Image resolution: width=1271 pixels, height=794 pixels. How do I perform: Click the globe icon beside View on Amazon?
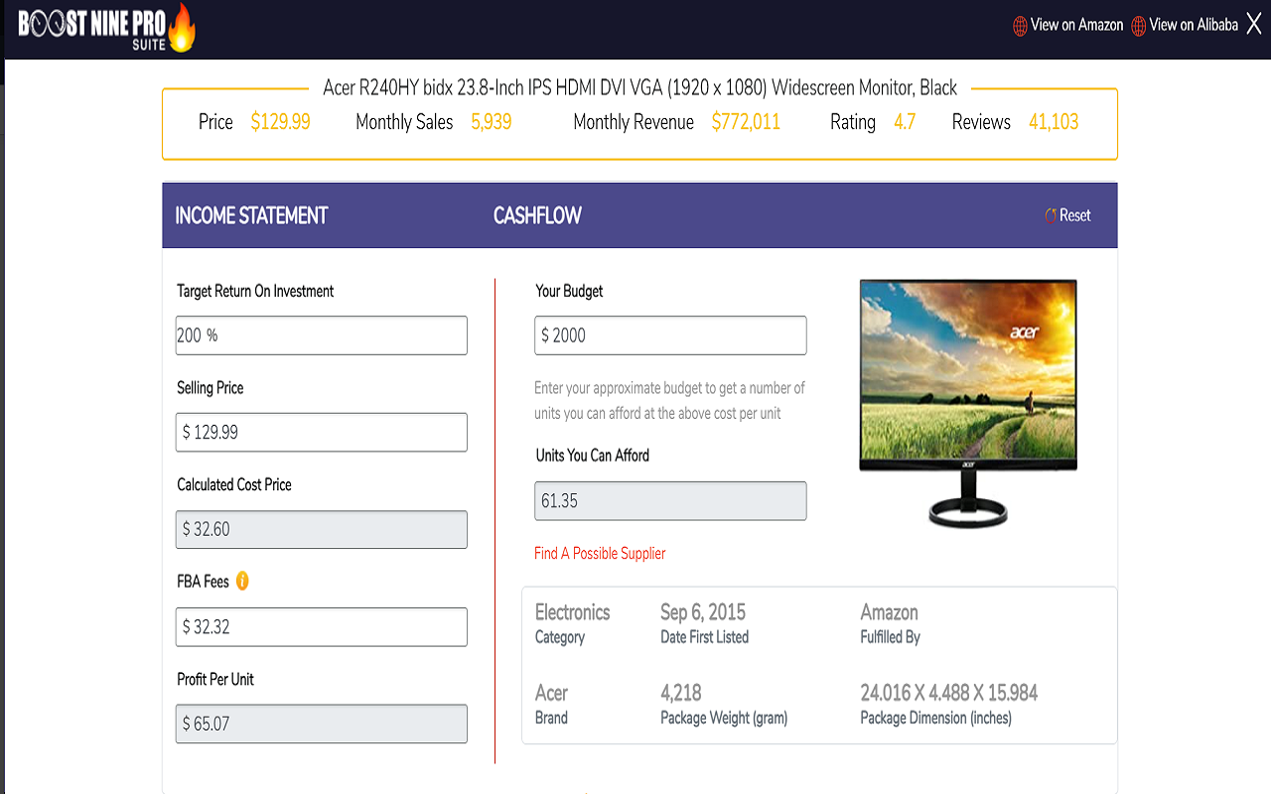point(1020,26)
